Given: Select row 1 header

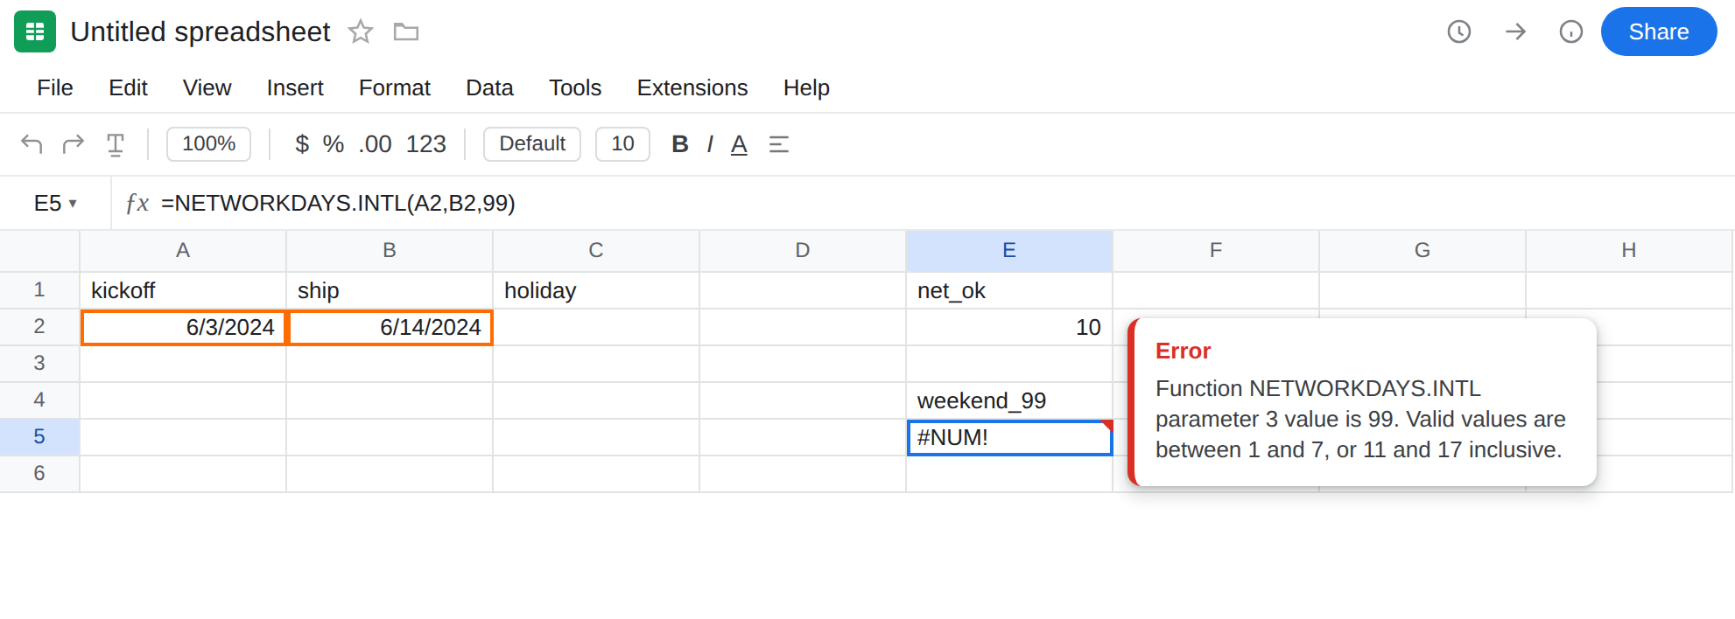Looking at the screenshot, I should [39, 289].
